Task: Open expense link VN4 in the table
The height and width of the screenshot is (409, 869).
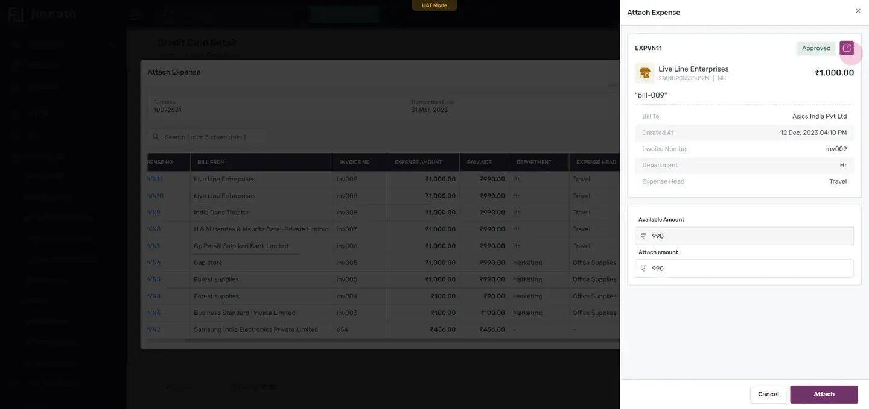Action: (154, 296)
